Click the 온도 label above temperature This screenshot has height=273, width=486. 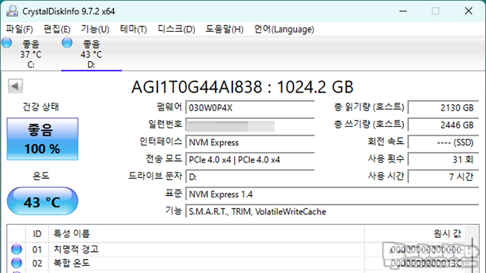pyautogui.click(x=41, y=176)
